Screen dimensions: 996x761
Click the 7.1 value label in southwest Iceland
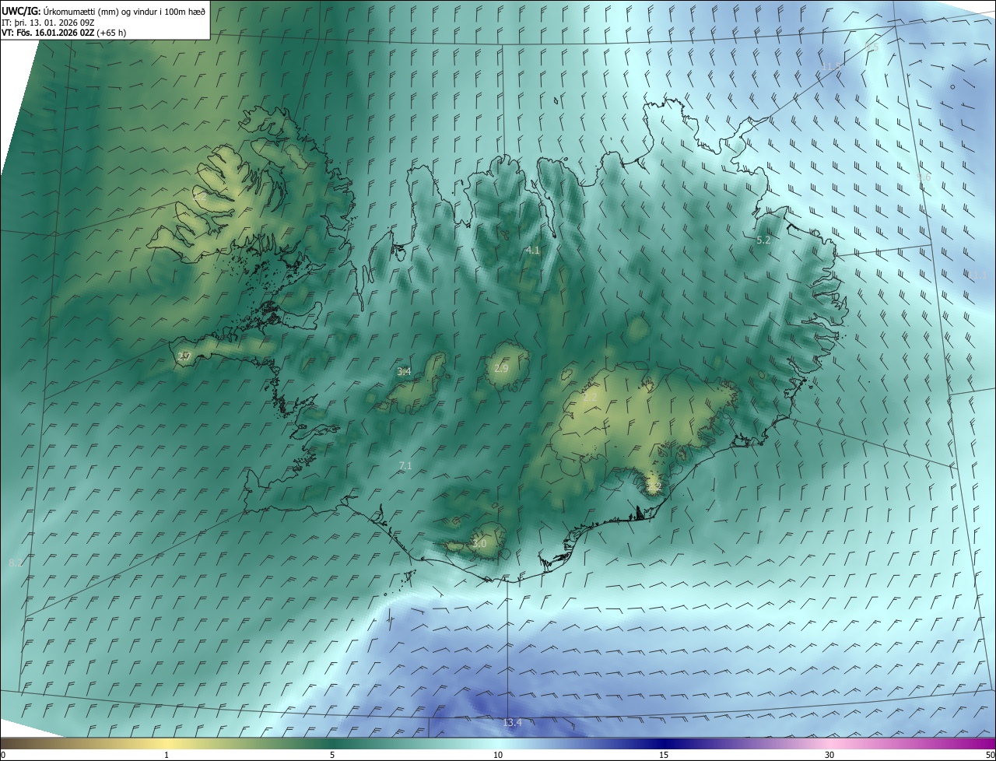[x=405, y=466]
